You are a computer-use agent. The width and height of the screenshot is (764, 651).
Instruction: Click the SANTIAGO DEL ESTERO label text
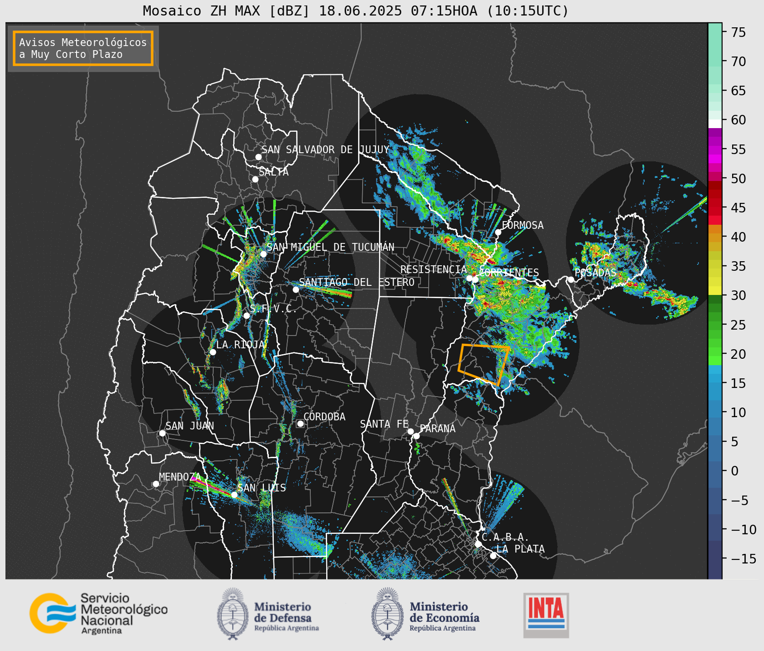point(357,282)
